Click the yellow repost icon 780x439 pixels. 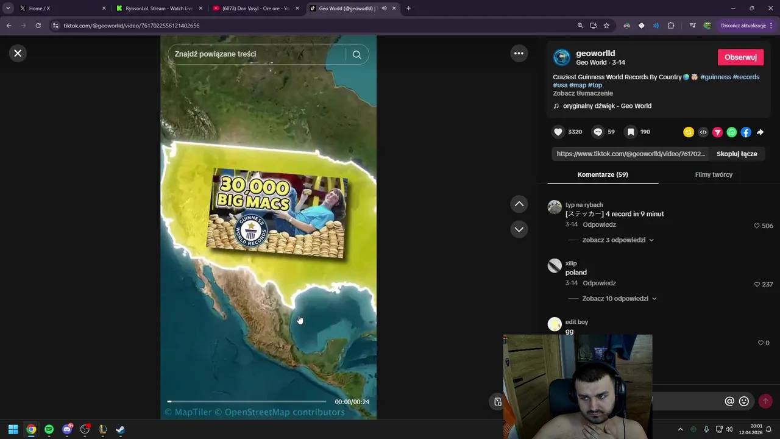click(x=689, y=132)
